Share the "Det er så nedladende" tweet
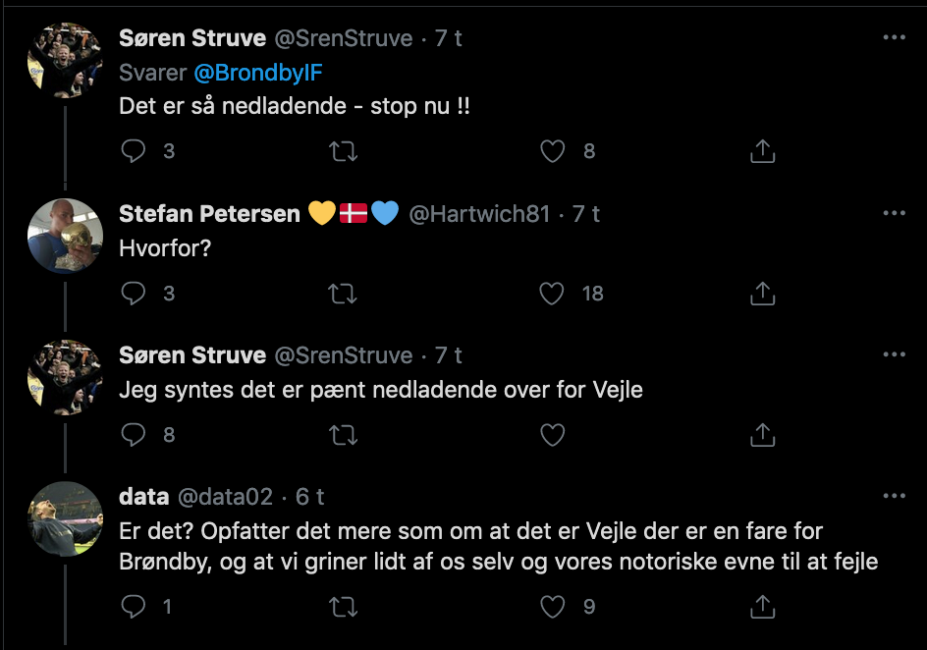Screen dimensions: 927x650 [x=762, y=151]
